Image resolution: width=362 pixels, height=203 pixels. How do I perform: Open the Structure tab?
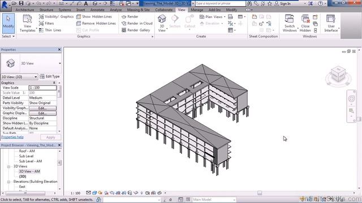[x=46, y=10]
